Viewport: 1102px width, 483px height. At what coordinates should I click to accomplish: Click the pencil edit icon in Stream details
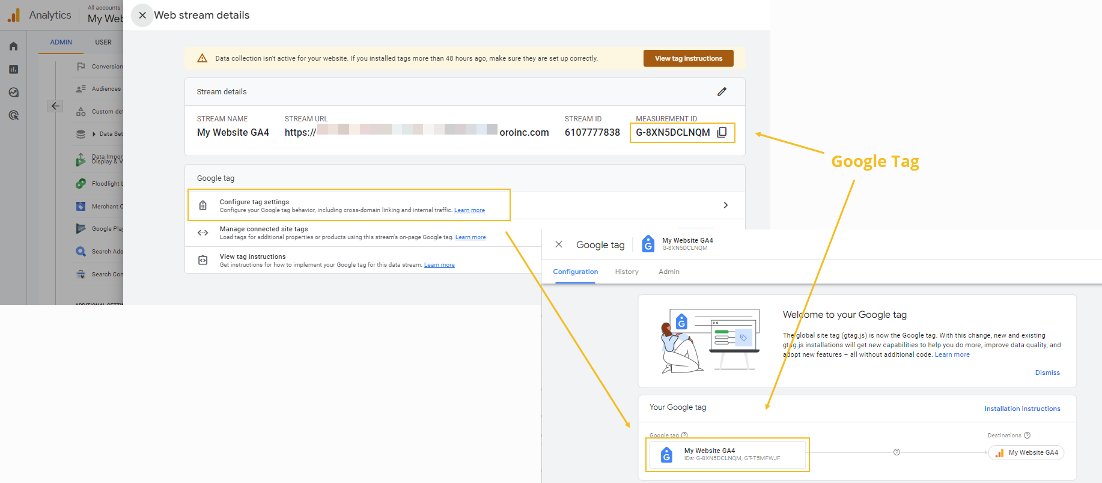(722, 91)
